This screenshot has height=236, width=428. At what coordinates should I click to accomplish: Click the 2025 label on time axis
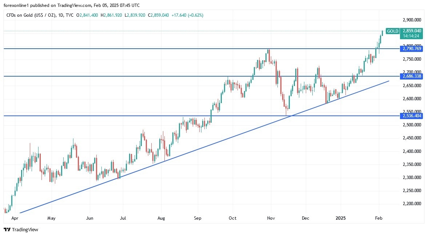point(341,218)
